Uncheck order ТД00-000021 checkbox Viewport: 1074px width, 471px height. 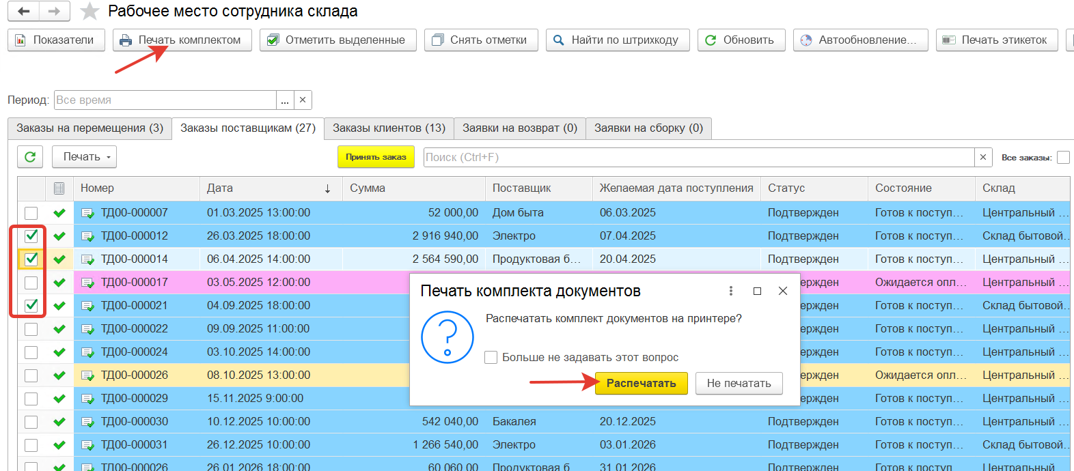click(31, 306)
